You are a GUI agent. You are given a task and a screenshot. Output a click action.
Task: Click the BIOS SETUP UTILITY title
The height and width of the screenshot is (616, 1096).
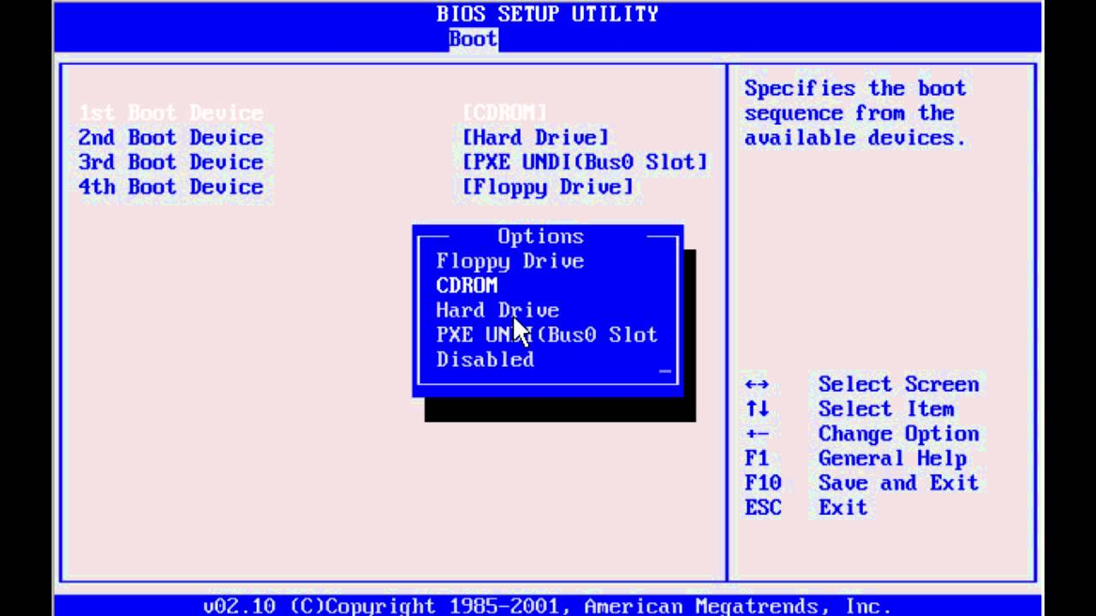pos(547,15)
